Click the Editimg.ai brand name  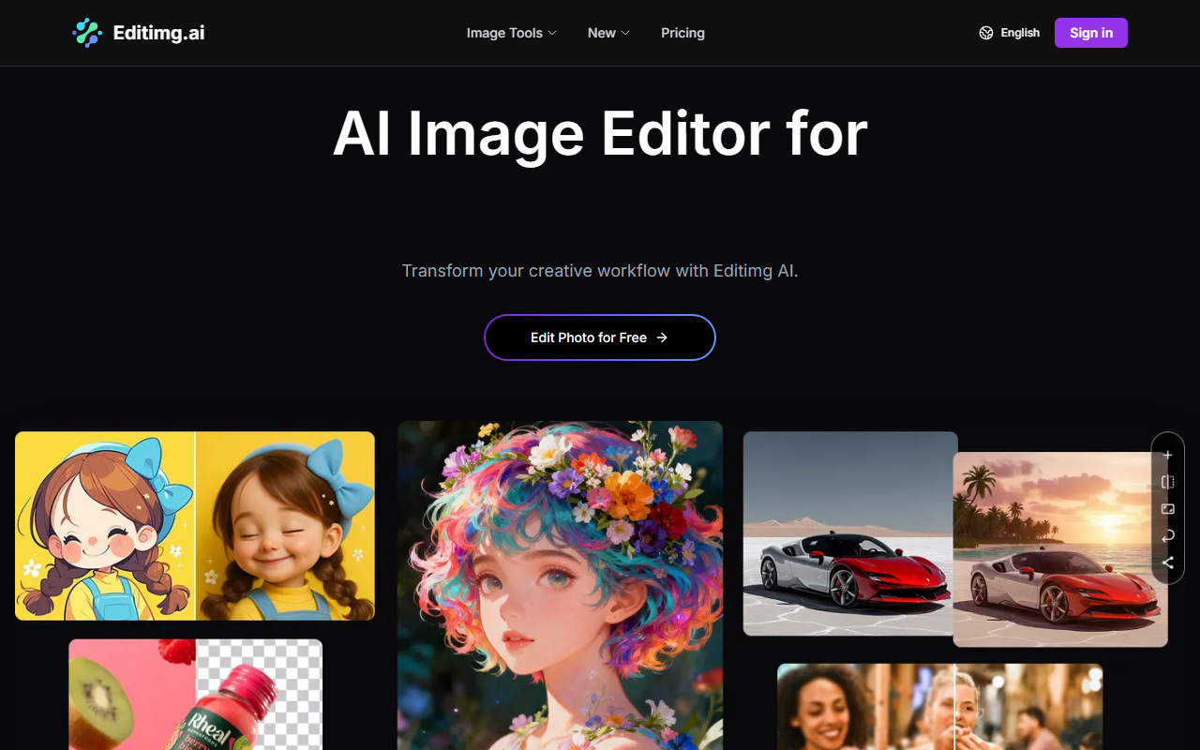click(158, 33)
